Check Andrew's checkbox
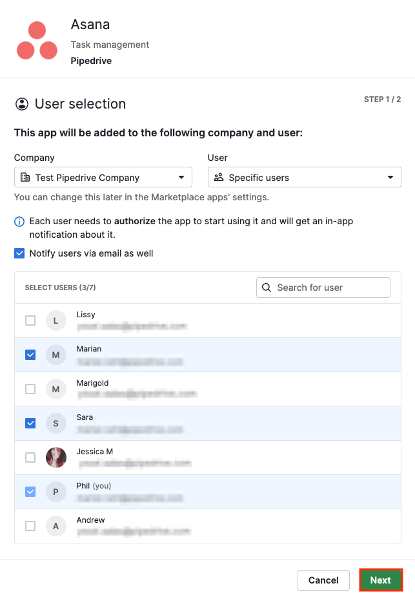Viewport: 415px width, 599px height. [30, 526]
